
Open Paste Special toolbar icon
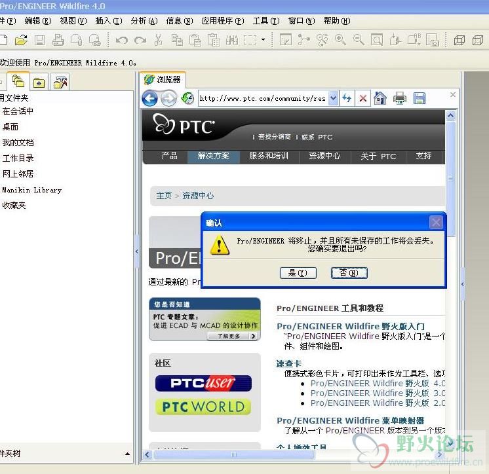click(214, 40)
